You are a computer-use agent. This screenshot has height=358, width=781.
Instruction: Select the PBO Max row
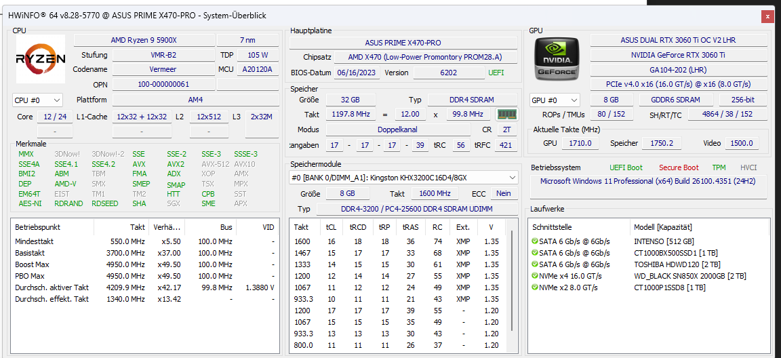145,276
